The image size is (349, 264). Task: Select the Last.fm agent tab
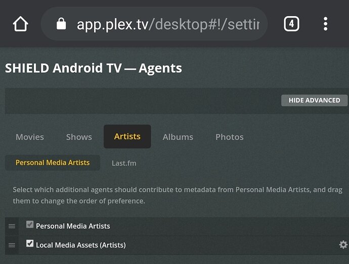click(x=124, y=163)
